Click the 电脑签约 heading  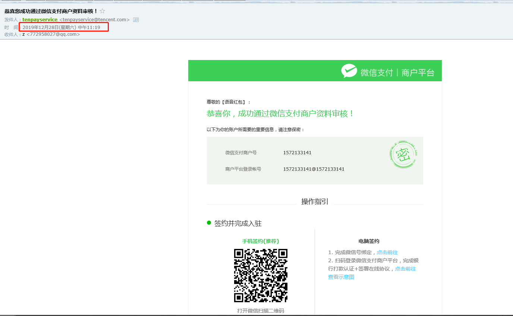[369, 241]
